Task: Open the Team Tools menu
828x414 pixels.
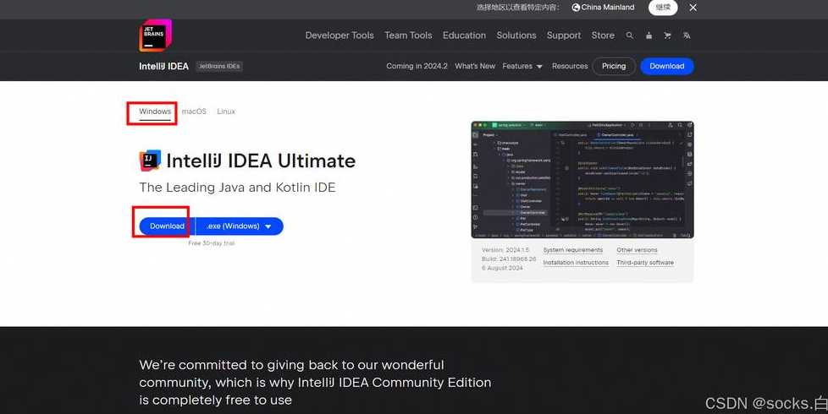Action: point(408,35)
